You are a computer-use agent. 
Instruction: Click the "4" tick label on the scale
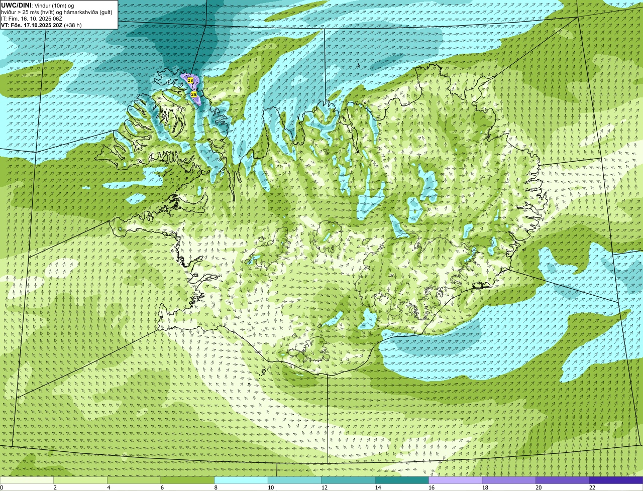click(109, 487)
